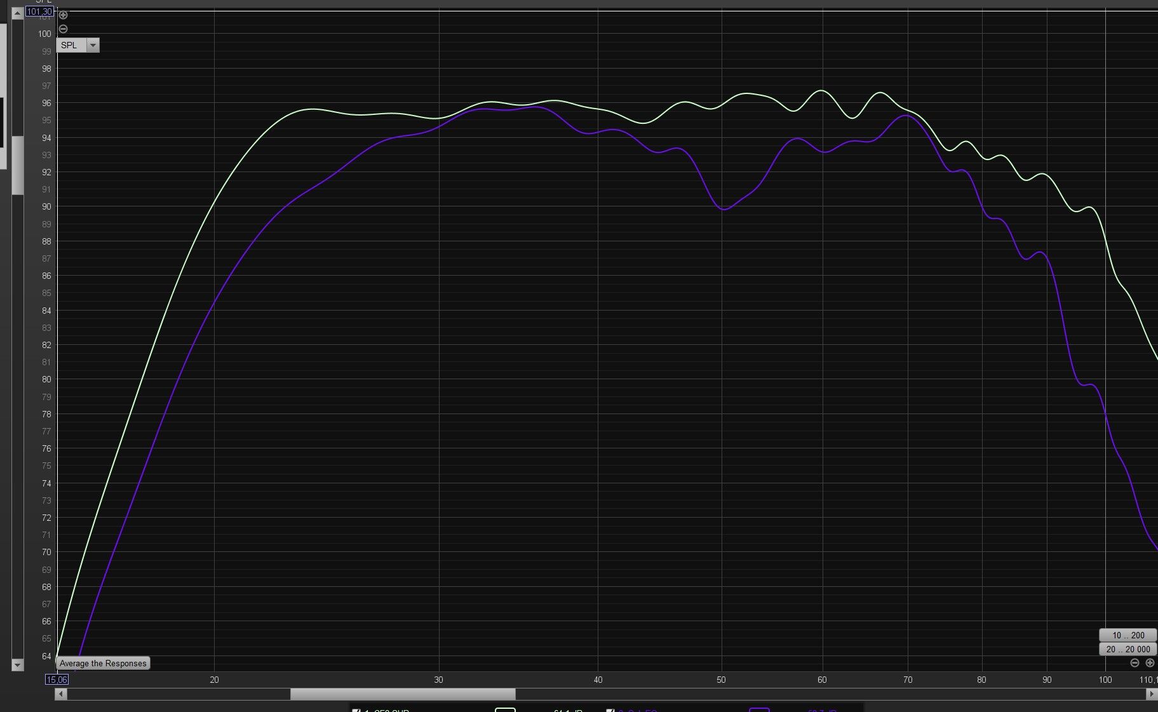The image size is (1158, 712).
Task: Click the vertical scrollbar up arrow
Action: point(18,14)
